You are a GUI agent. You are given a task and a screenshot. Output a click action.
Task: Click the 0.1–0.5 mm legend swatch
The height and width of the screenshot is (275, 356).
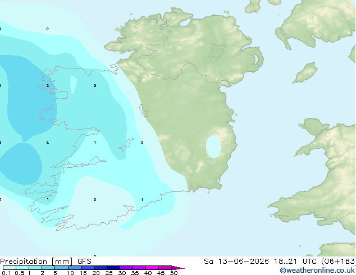click(x=10, y=268)
